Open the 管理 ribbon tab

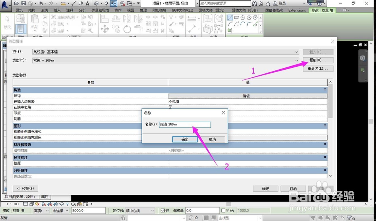[143, 10]
